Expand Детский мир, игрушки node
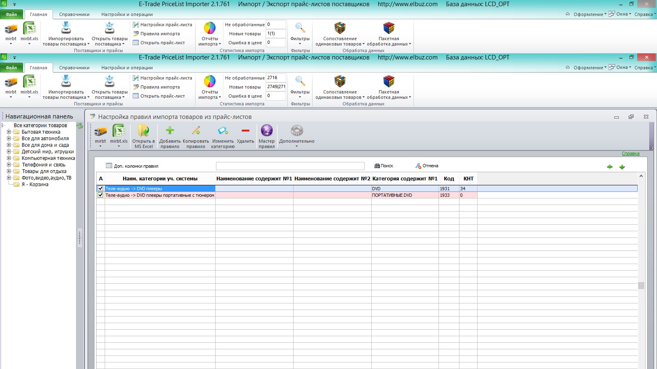The image size is (657, 369). pos(9,152)
